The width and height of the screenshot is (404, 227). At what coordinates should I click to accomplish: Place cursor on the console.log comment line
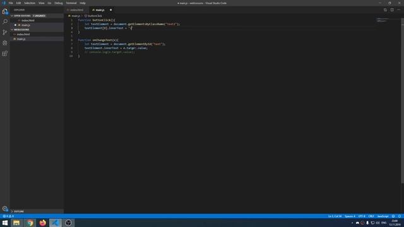point(109,52)
